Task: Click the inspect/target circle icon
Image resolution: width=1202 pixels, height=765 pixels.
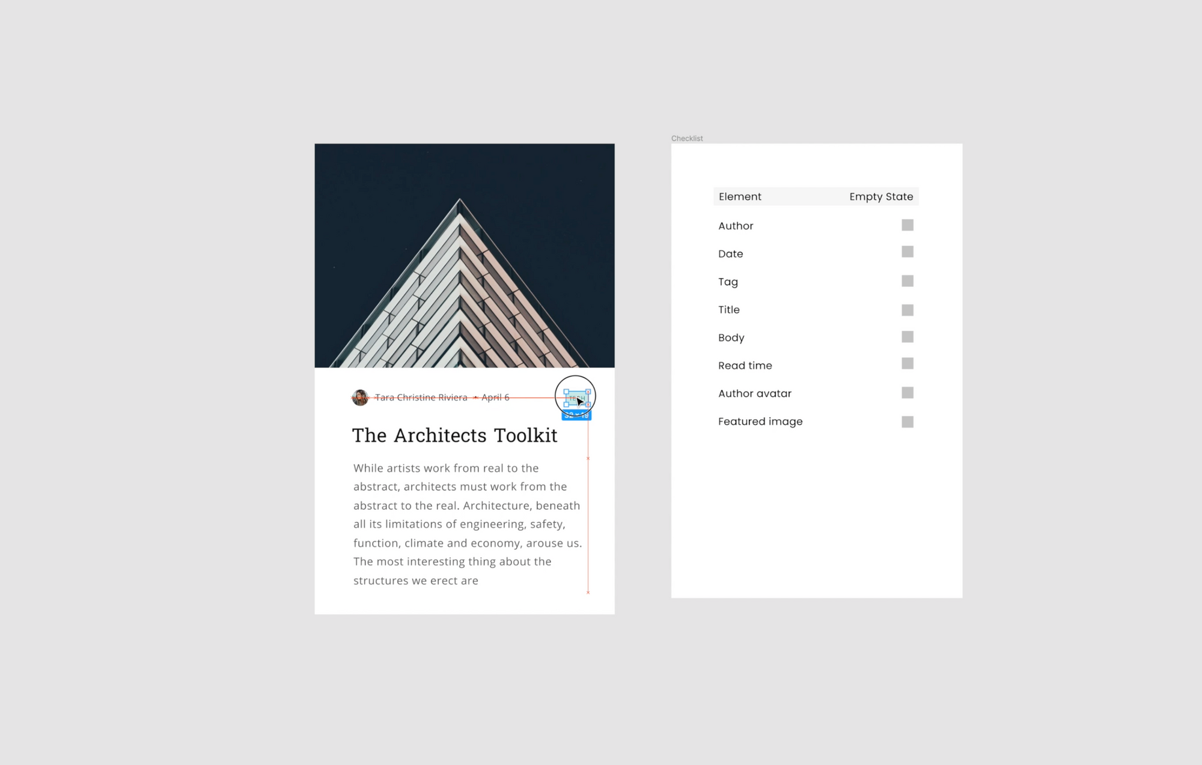Action: tap(575, 396)
